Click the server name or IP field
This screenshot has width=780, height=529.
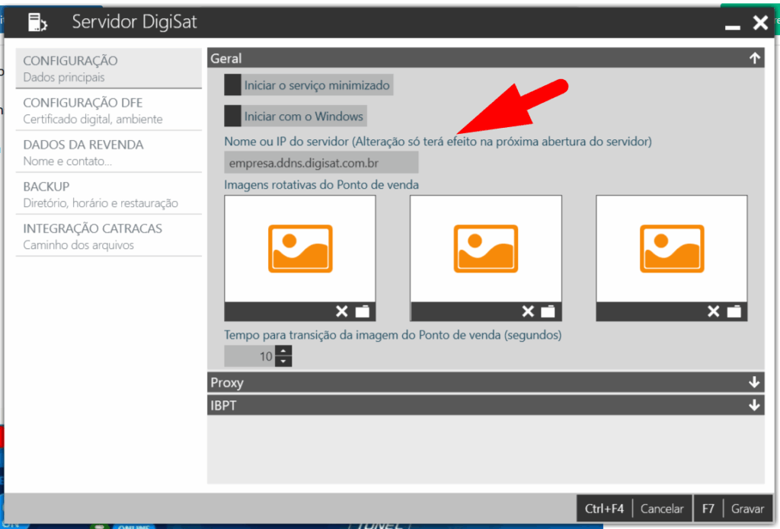pos(321,162)
